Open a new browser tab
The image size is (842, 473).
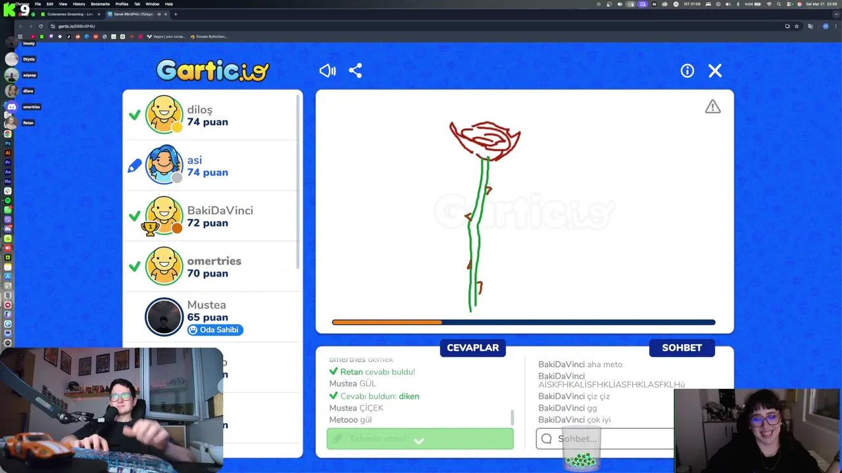point(176,14)
